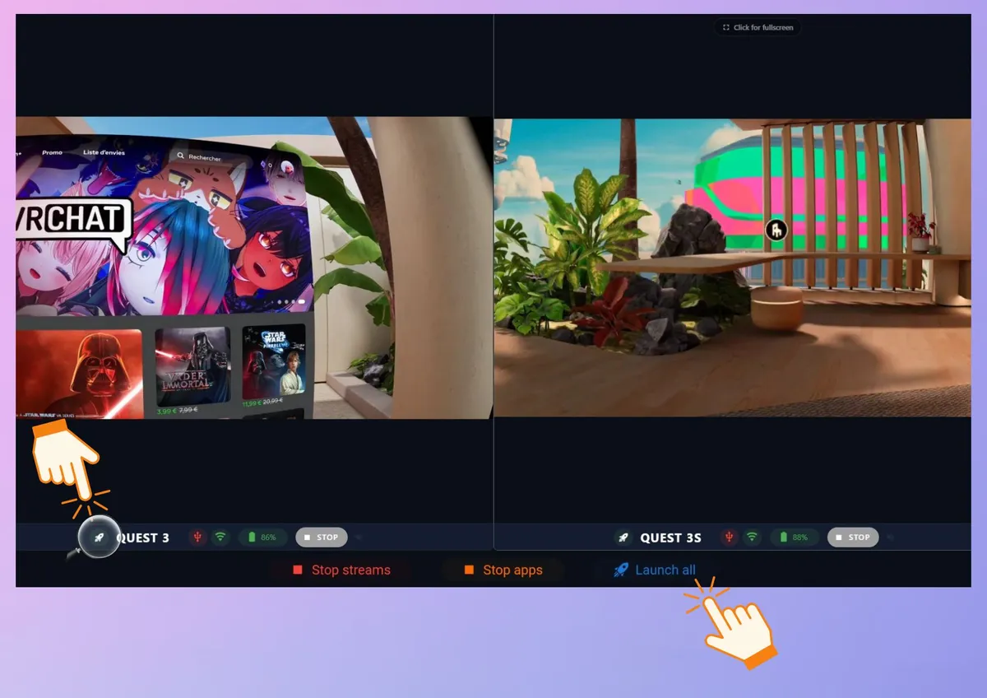Open Liste d'envies tab in the store
The width and height of the screenshot is (987, 698).
point(104,152)
